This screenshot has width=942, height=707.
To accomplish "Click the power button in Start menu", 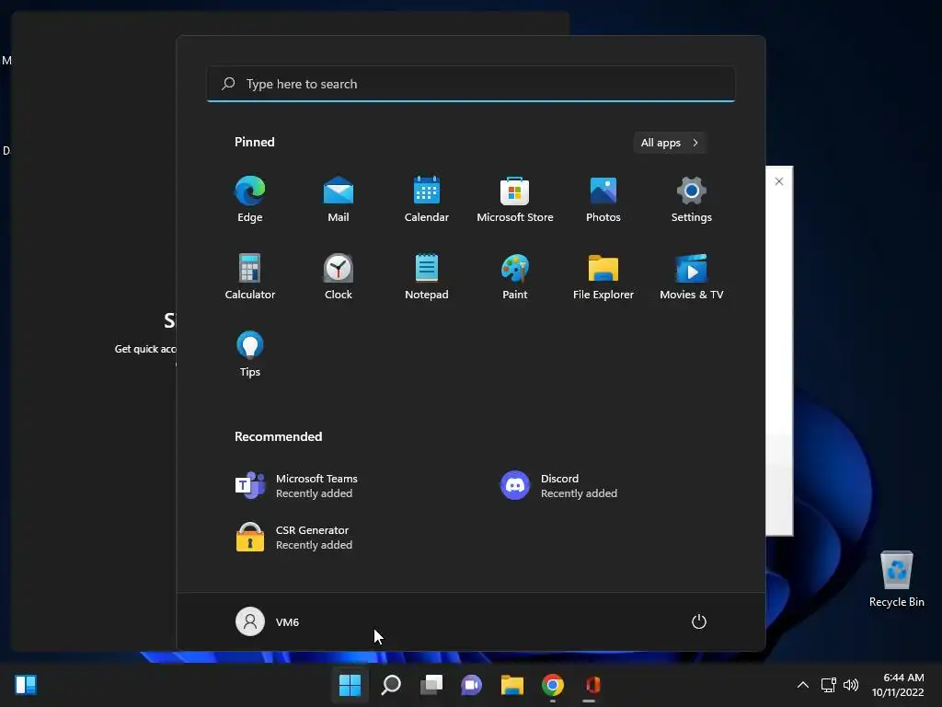I will pos(699,621).
